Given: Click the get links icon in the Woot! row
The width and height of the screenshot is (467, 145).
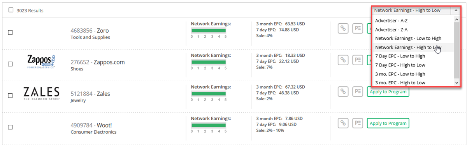Looking at the screenshot, I should click(x=343, y=123).
